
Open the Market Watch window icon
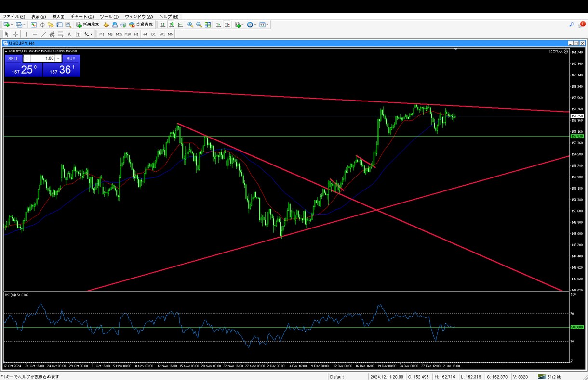click(34, 25)
